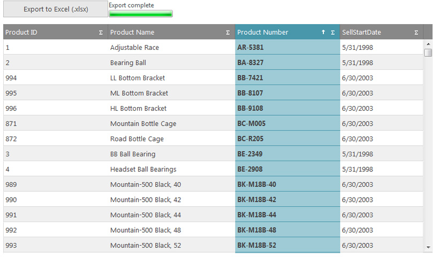Click product number BA-8327
Screen dimensions: 439x257
point(287,63)
